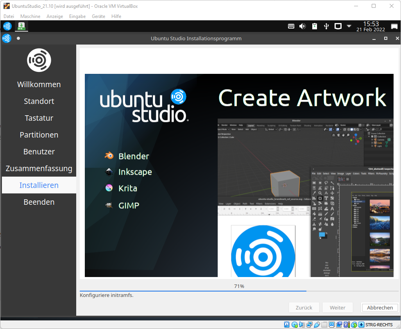This screenshot has width=401, height=329.
Task: Click the 'Konfiguriere initramfs.' status text
Action: [x=107, y=295]
